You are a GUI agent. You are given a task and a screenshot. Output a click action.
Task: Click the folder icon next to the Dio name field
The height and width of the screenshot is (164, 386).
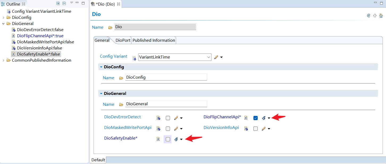110,27
